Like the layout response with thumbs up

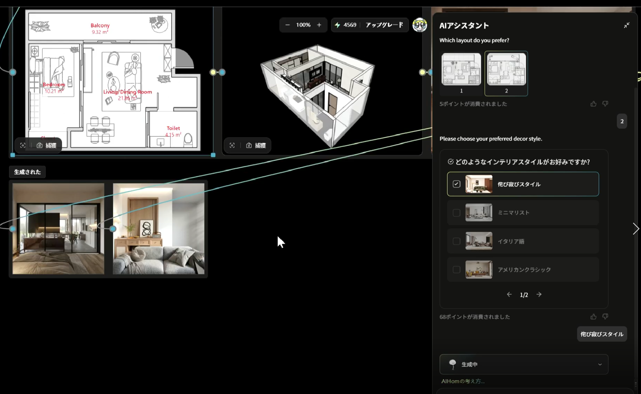pyautogui.click(x=593, y=104)
